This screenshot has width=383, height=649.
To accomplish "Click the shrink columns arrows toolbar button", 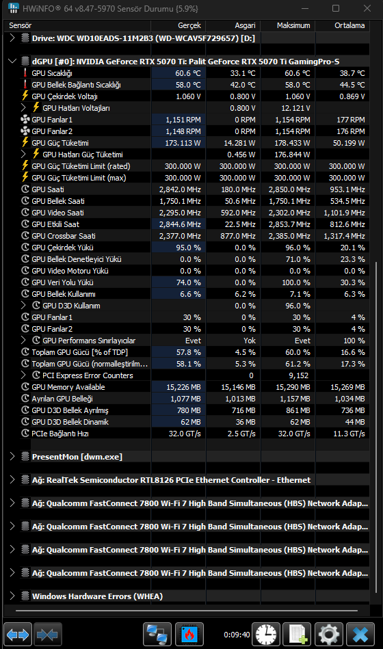I will [x=48, y=634].
